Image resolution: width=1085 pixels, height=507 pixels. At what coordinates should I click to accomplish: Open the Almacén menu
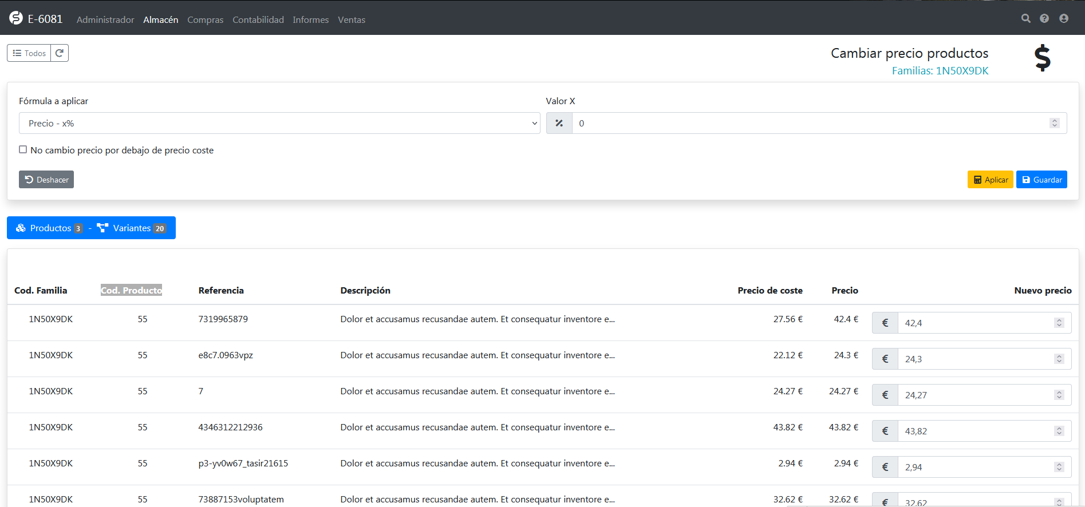click(x=160, y=19)
